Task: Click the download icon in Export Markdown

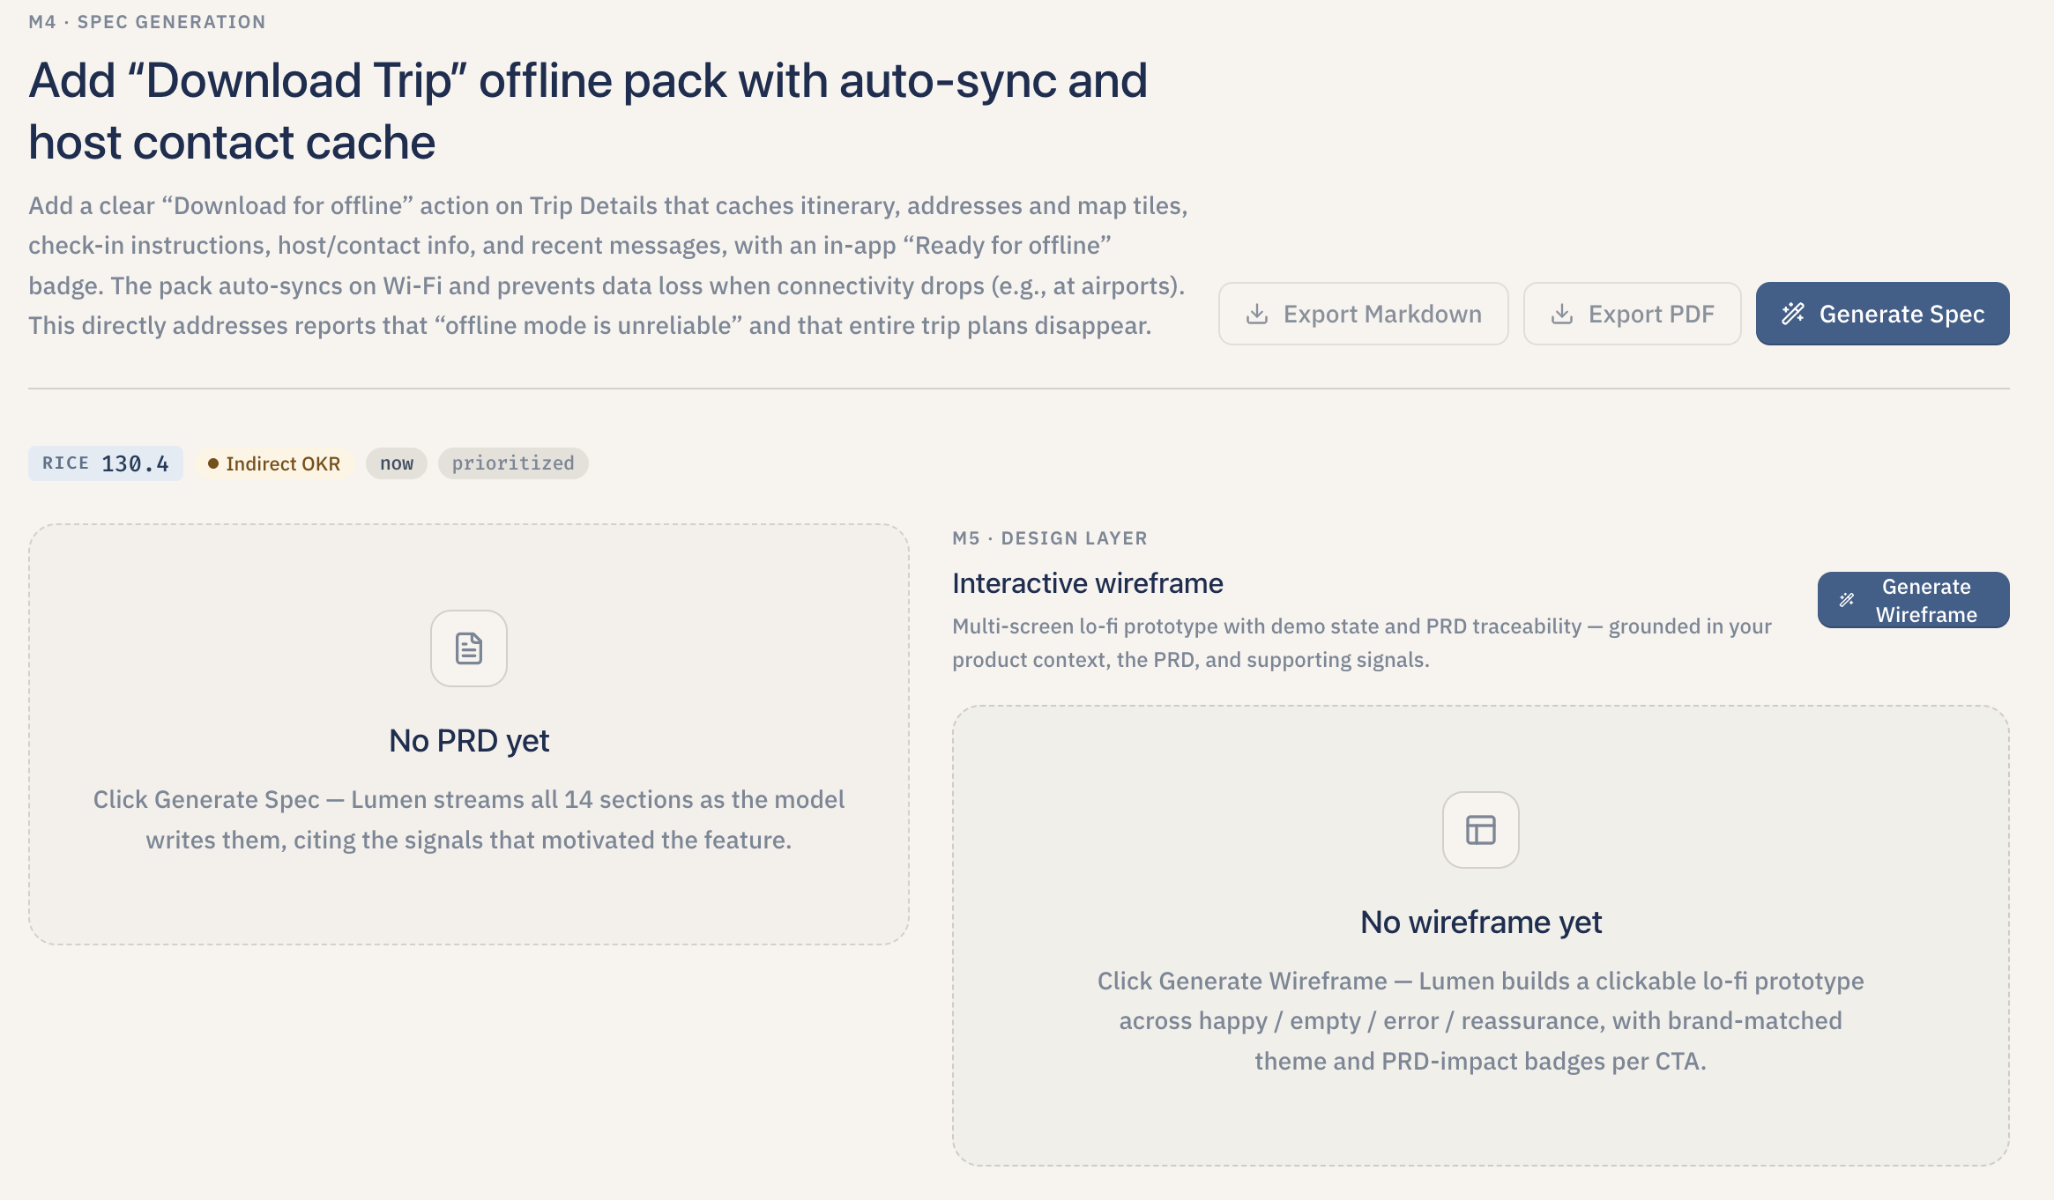Action: pyautogui.click(x=1257, y=314)
